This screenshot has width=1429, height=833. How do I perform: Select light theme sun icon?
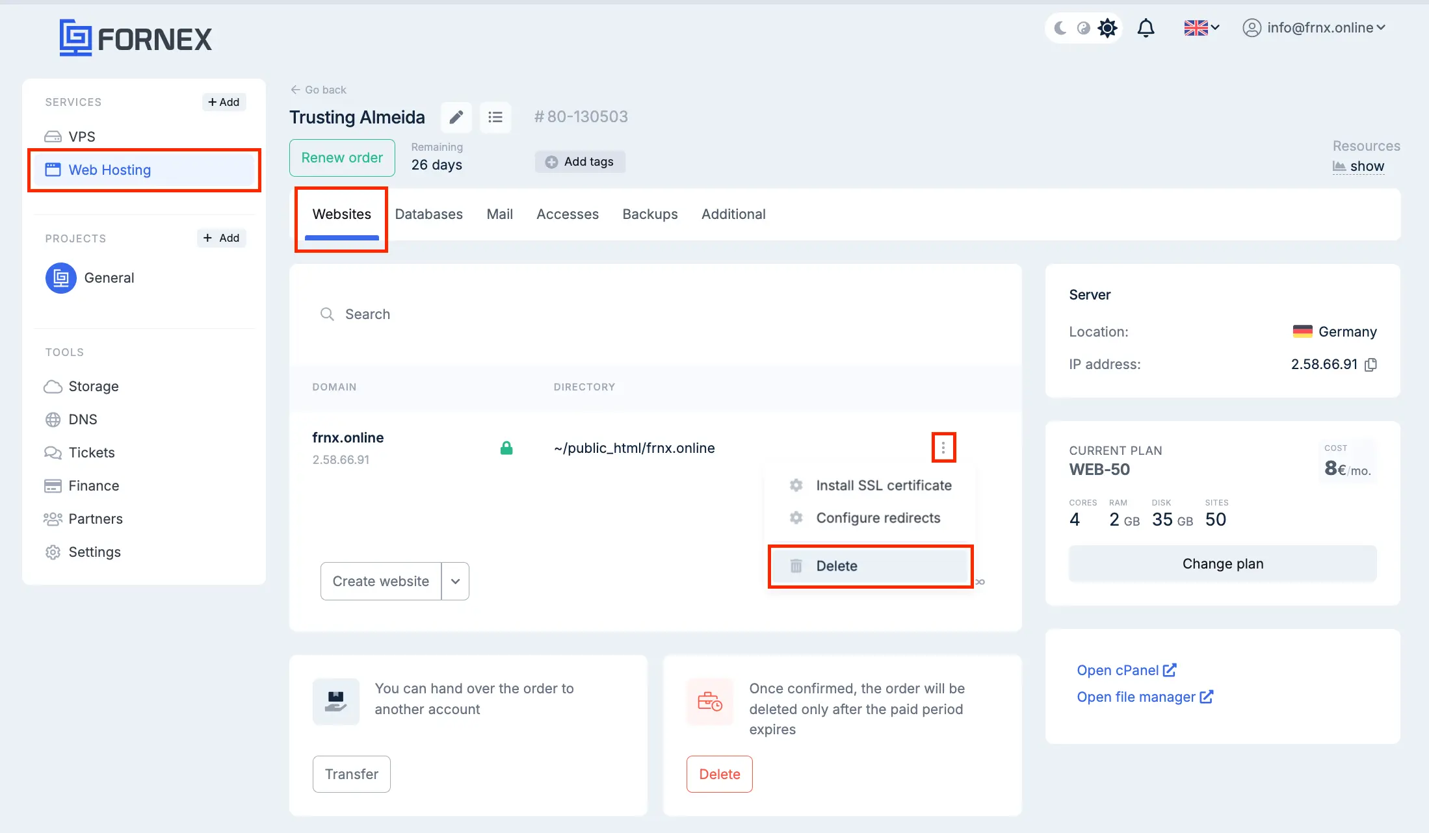tap(1107, 28)
